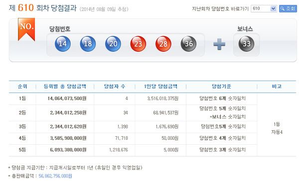The image size is (299, 181).
Task: Click the 순위 column header
Action: pyautogui.click(x=22, y=87)
